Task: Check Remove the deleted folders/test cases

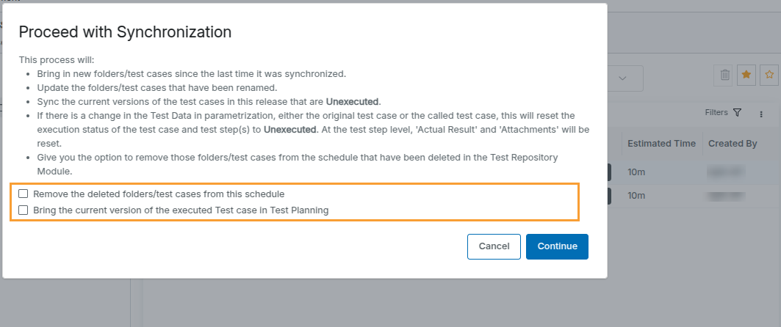Action: pos(24,194)
